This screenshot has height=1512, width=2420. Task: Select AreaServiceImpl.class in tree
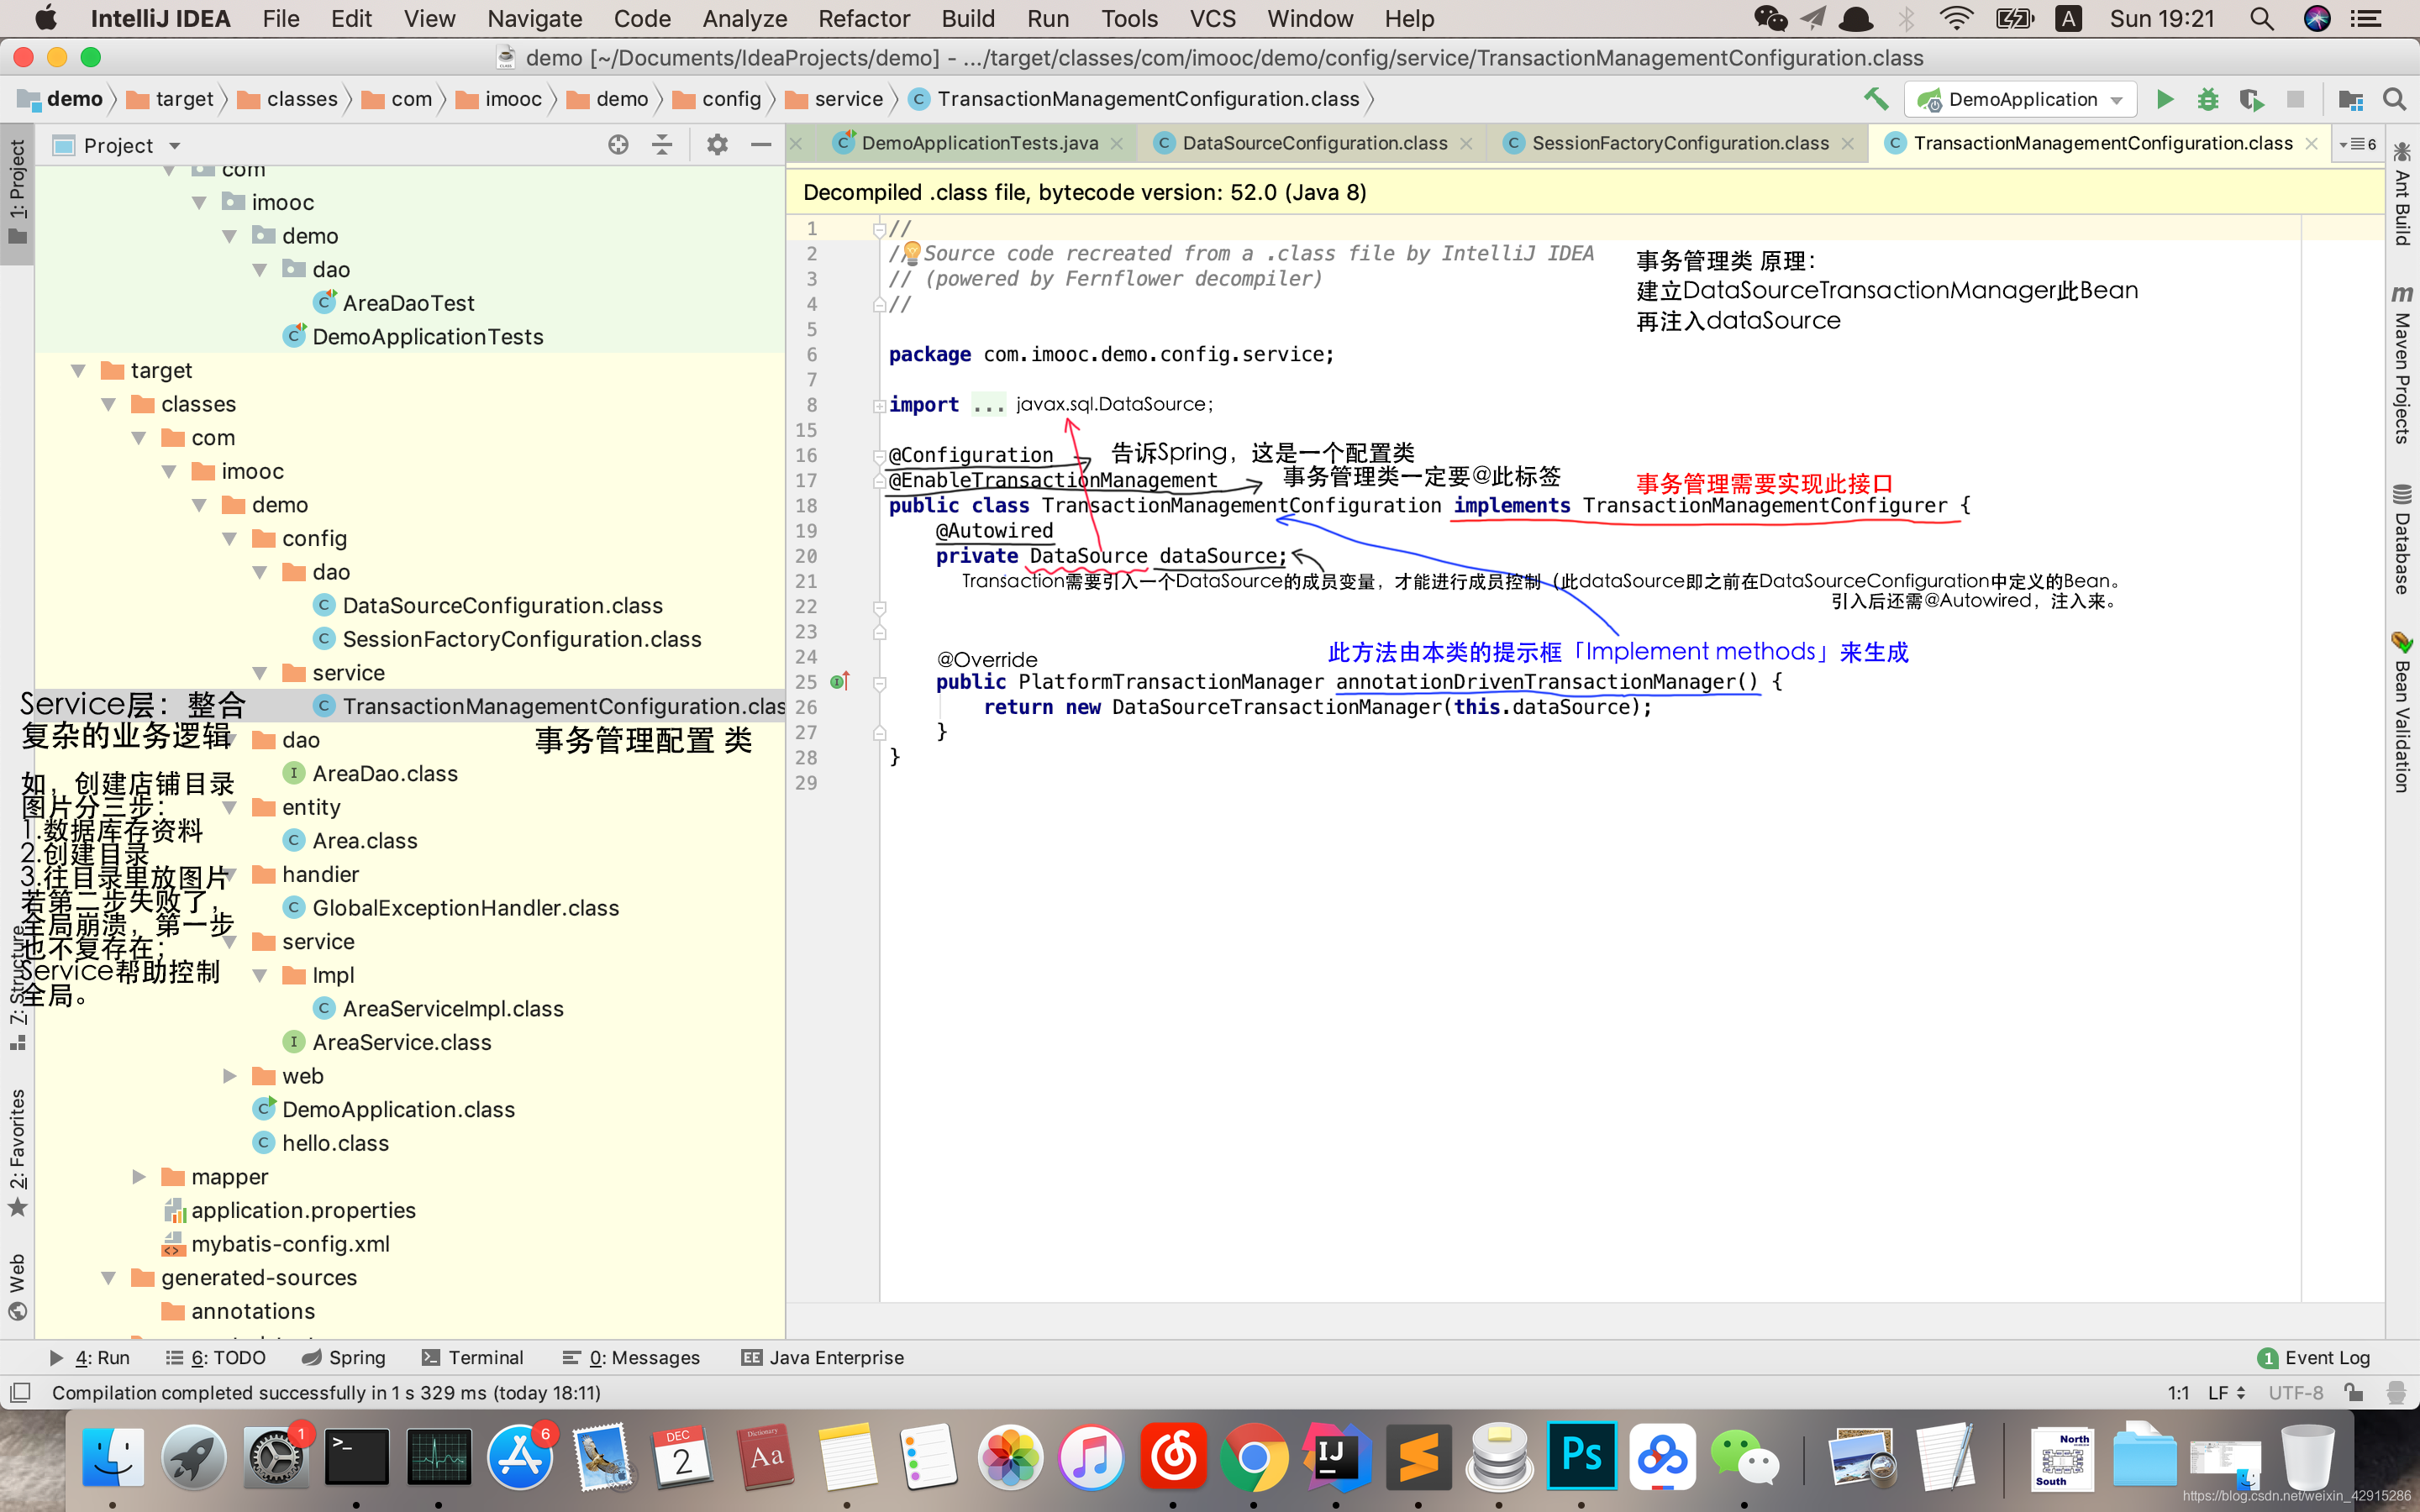[453, 1008]
